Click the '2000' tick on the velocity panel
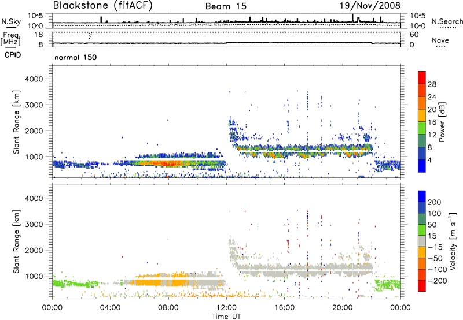 tap(34, 250)
